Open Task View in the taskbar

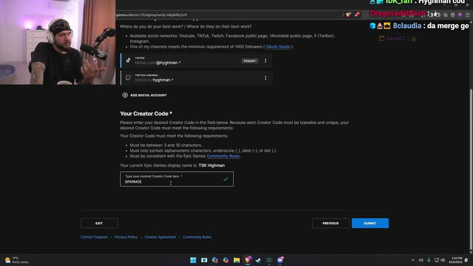[x=204, y=260]
